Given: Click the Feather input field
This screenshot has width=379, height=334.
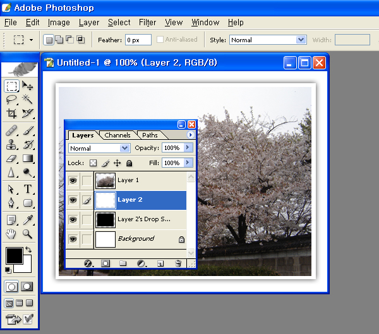Looking at the screenshot, I should (x=138, y=40).
